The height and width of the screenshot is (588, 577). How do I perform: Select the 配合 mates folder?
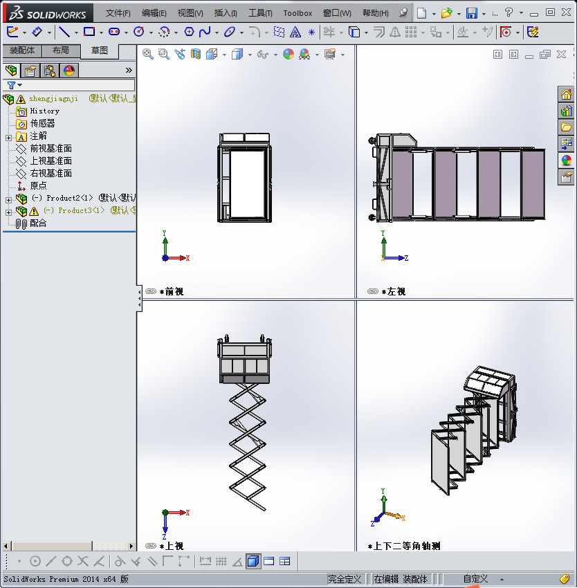(31, 223)
